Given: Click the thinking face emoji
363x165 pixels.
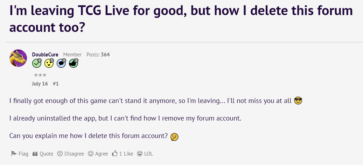Looking at the screenshot, I should tap(174, 137).
